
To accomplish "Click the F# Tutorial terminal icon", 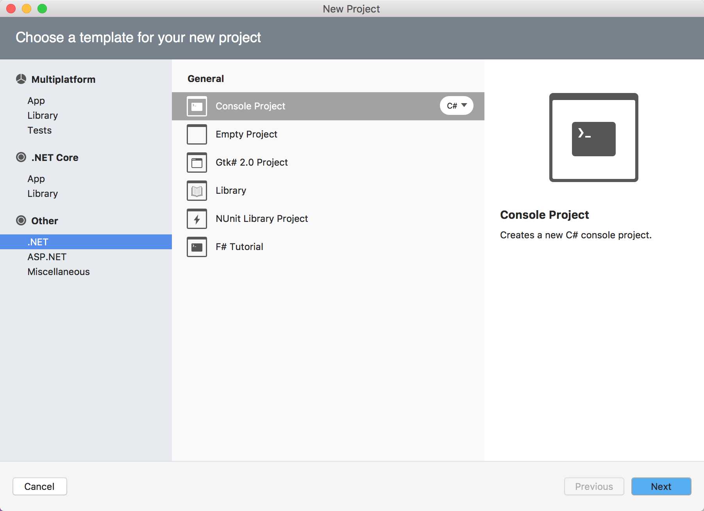I will tap(197, 247).
